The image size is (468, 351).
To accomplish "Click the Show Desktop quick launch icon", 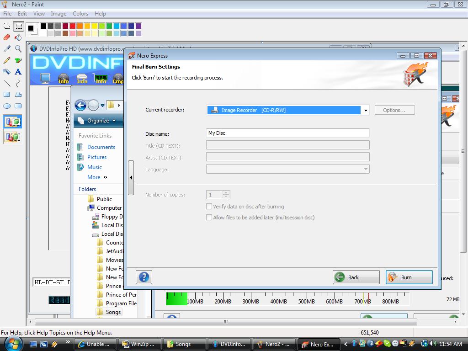I will (x=33, y=344).
